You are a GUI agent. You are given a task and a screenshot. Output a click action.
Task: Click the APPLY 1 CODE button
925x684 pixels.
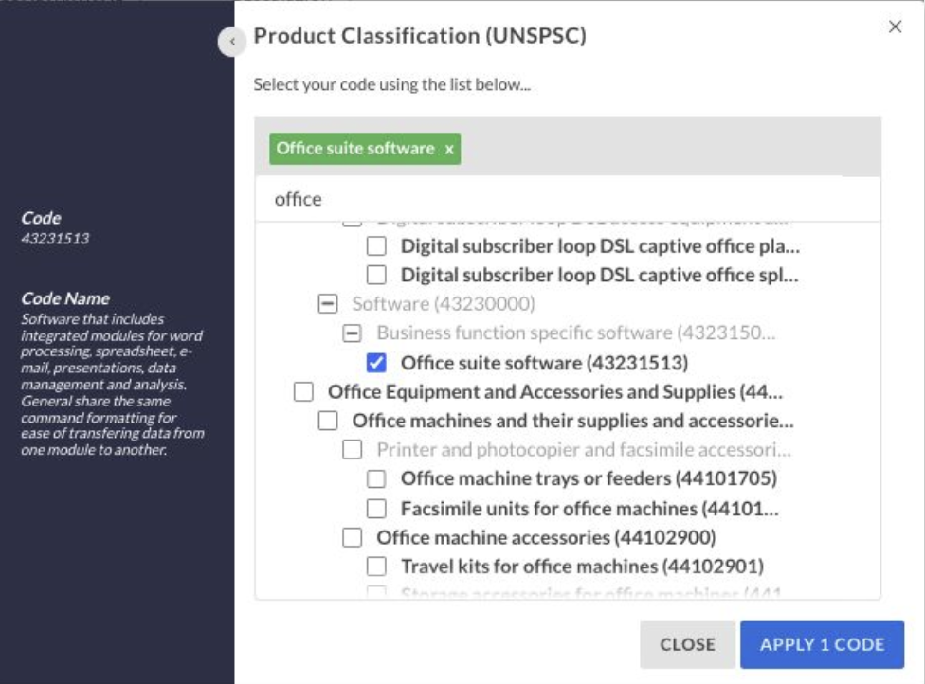(822, 644)
